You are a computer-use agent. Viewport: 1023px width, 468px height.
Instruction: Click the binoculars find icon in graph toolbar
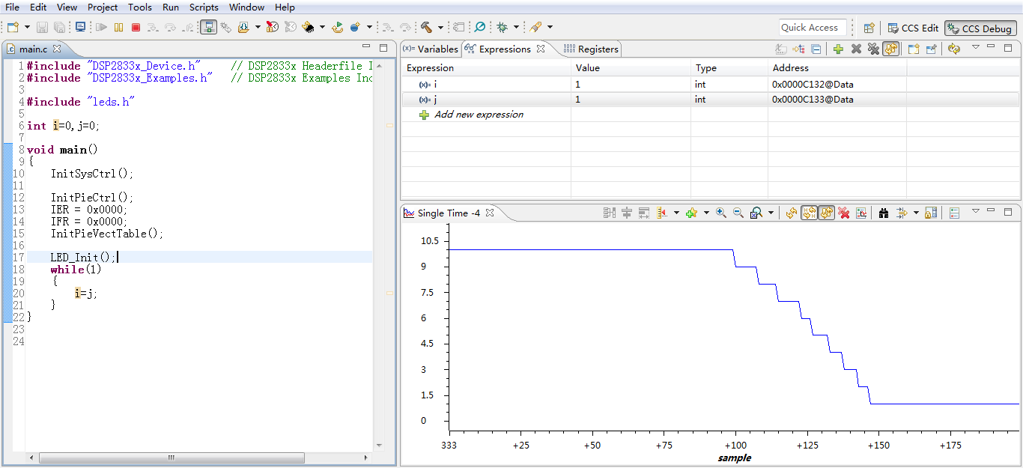[x=883, y=213]
